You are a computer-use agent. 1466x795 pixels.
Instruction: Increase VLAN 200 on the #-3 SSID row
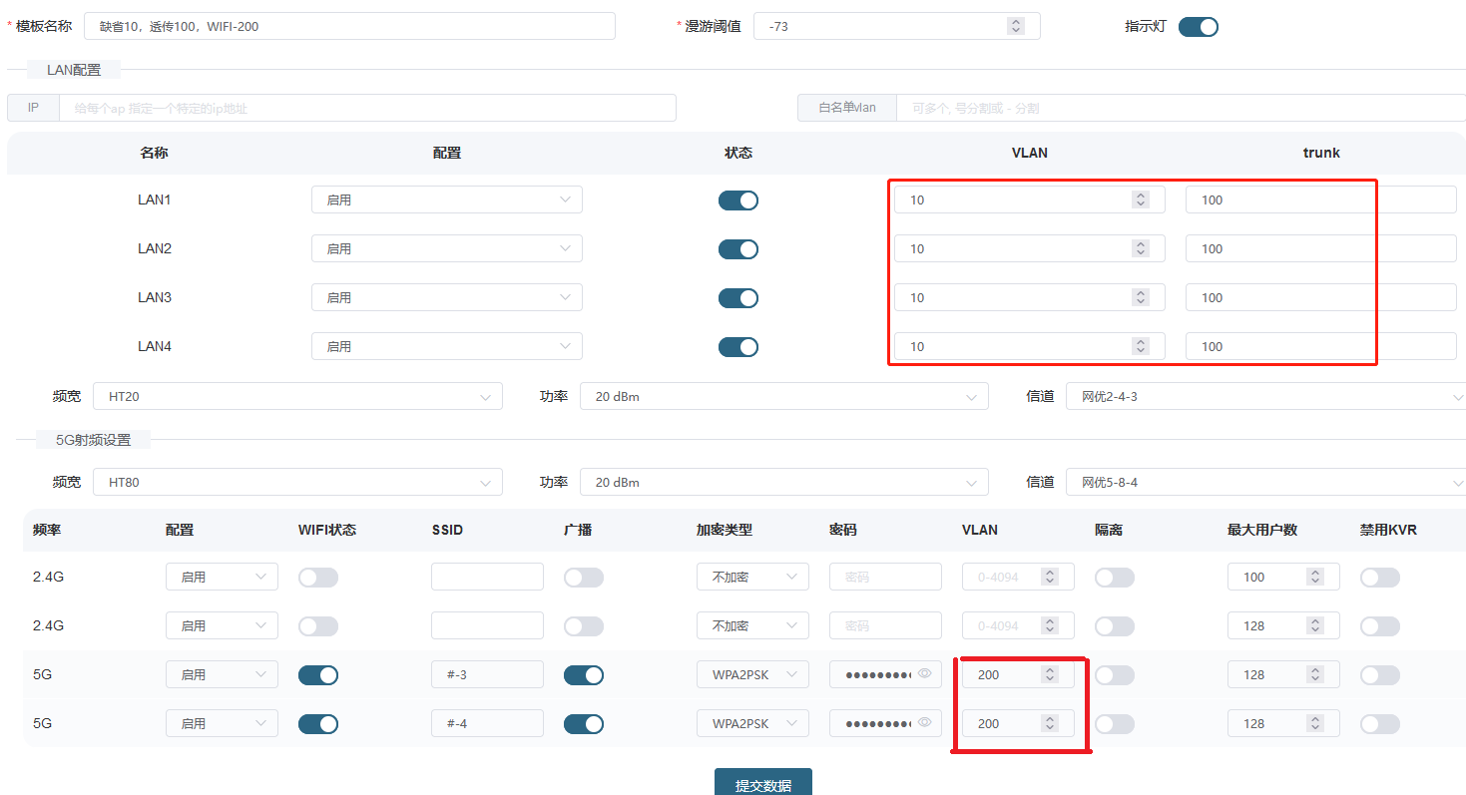(1049, 670)
